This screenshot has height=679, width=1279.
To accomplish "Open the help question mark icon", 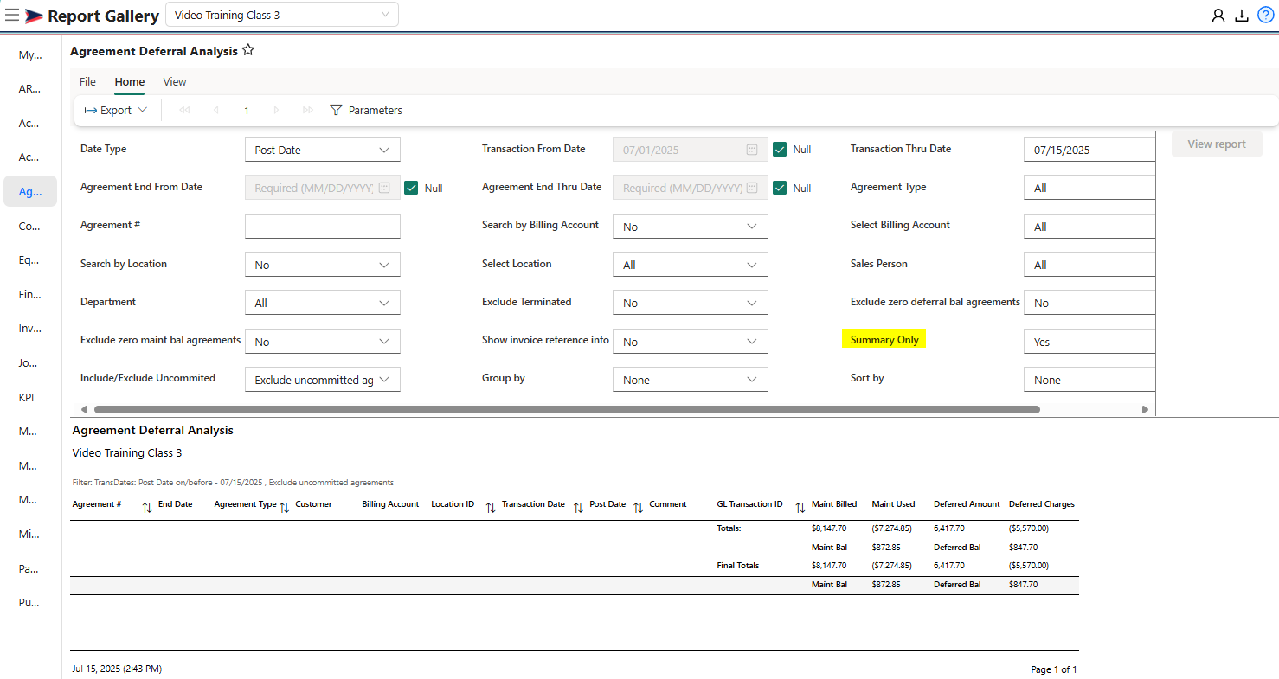I will click(1265, 15).
